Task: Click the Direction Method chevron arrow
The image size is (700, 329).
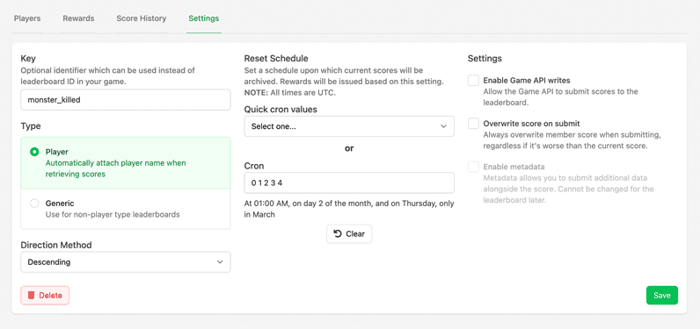Action: pos(220,262)
